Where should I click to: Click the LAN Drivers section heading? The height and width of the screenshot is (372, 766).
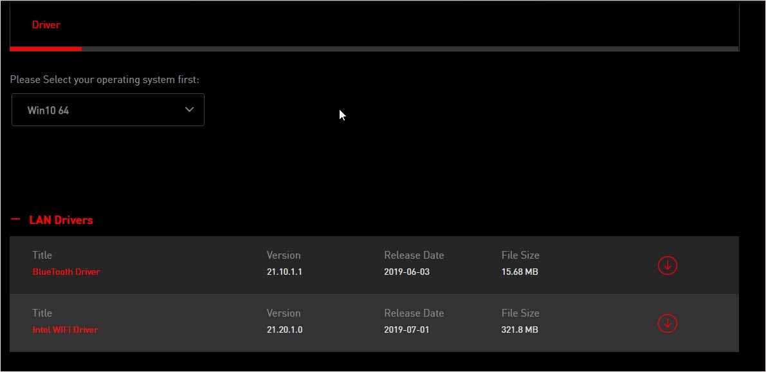tap(61, 220)
